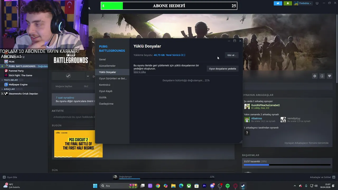Select Steamworks Ortak Depoları in library
Screen dimensions: 338x190
coord(23,94)
